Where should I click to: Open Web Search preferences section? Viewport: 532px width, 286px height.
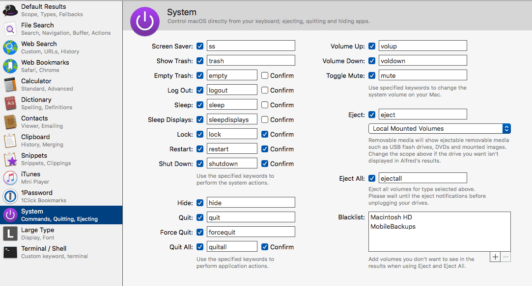[x=61, y=48]
